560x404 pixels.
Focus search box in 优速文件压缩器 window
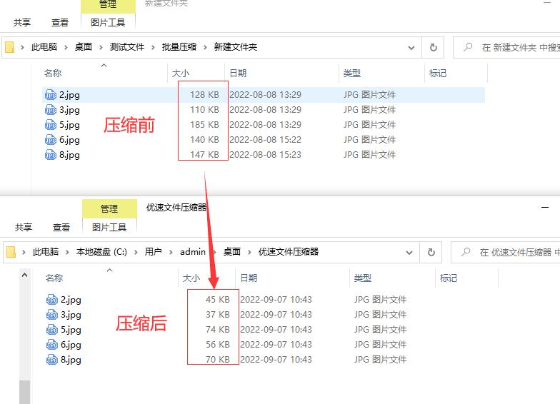point(506,253)
